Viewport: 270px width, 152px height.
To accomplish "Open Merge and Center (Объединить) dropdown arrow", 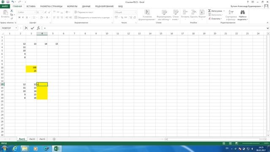I will 111,17.
